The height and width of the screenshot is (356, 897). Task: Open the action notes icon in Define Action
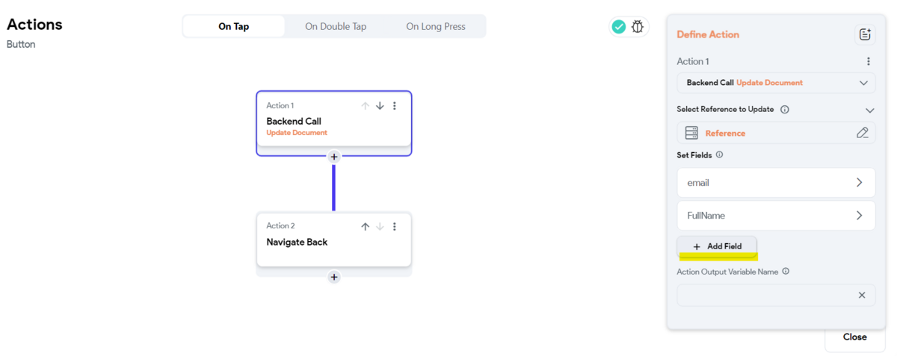pos(865,34)
